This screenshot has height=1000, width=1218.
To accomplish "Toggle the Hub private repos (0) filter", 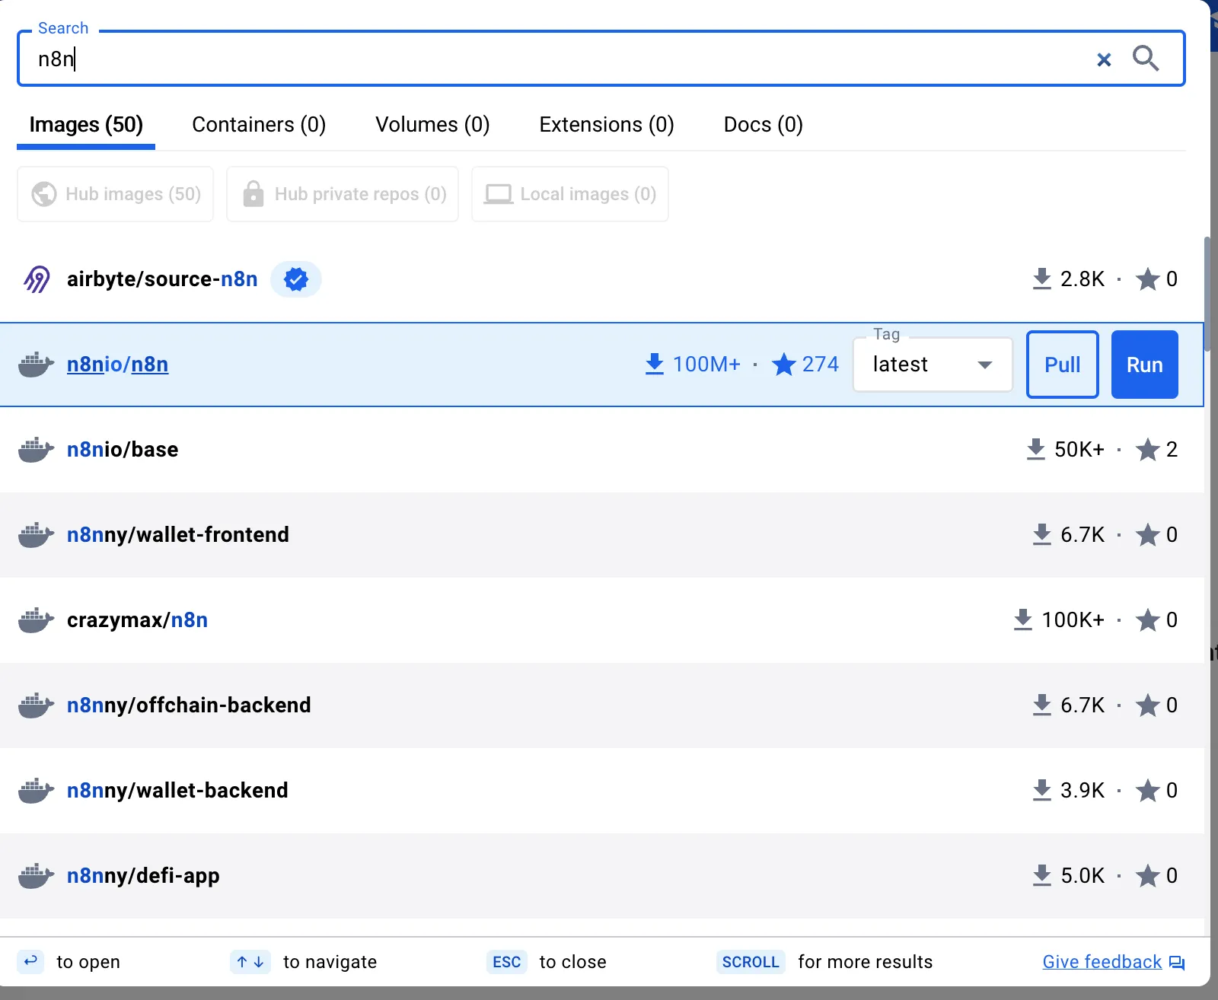I will click(x=343, y=194).
